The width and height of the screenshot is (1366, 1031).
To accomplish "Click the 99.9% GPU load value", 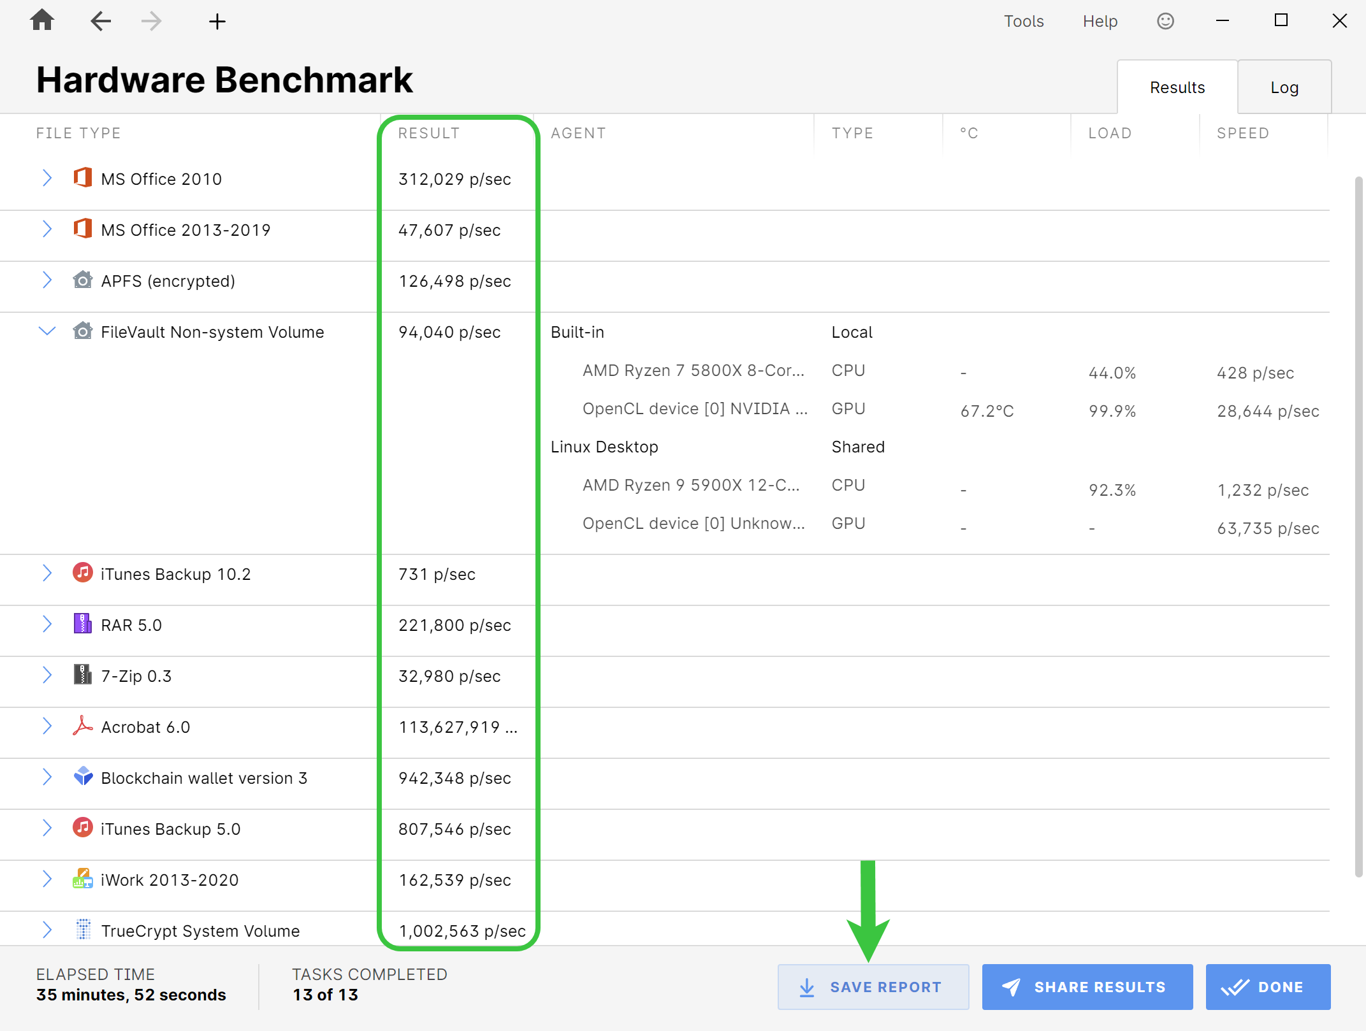I will pos(1112,411).
